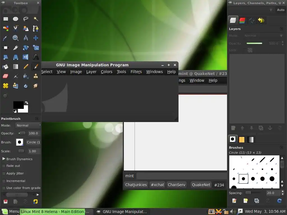Refresh brushes with the blue arrow icon
The width and height of the screenshot is (287, 215).
279,201
